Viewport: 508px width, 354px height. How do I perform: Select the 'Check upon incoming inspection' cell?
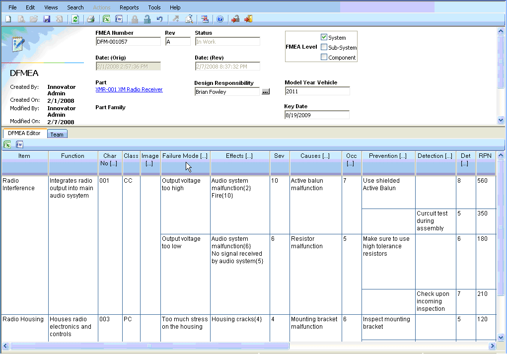click(436, 301)
